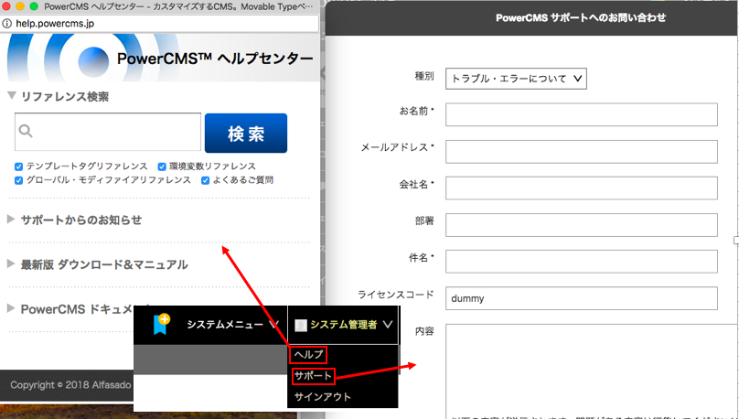Maximize the help center browser window
Viewport: 739px width, 419px height.
[x=34, y=6]
